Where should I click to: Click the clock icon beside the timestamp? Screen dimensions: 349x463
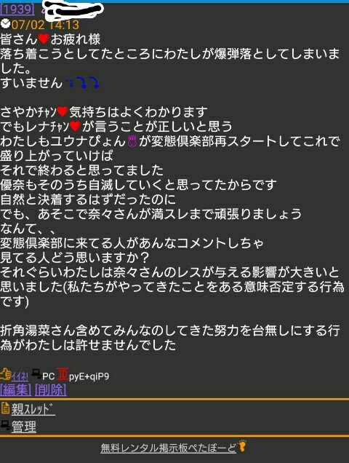tap(5, 23)
